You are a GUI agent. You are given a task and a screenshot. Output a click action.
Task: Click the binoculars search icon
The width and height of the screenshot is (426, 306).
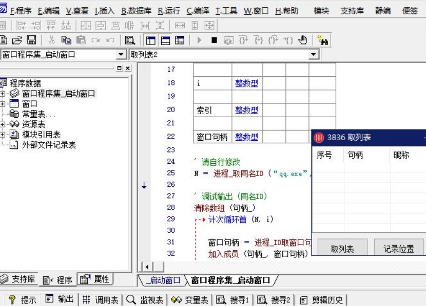(323, 40)
